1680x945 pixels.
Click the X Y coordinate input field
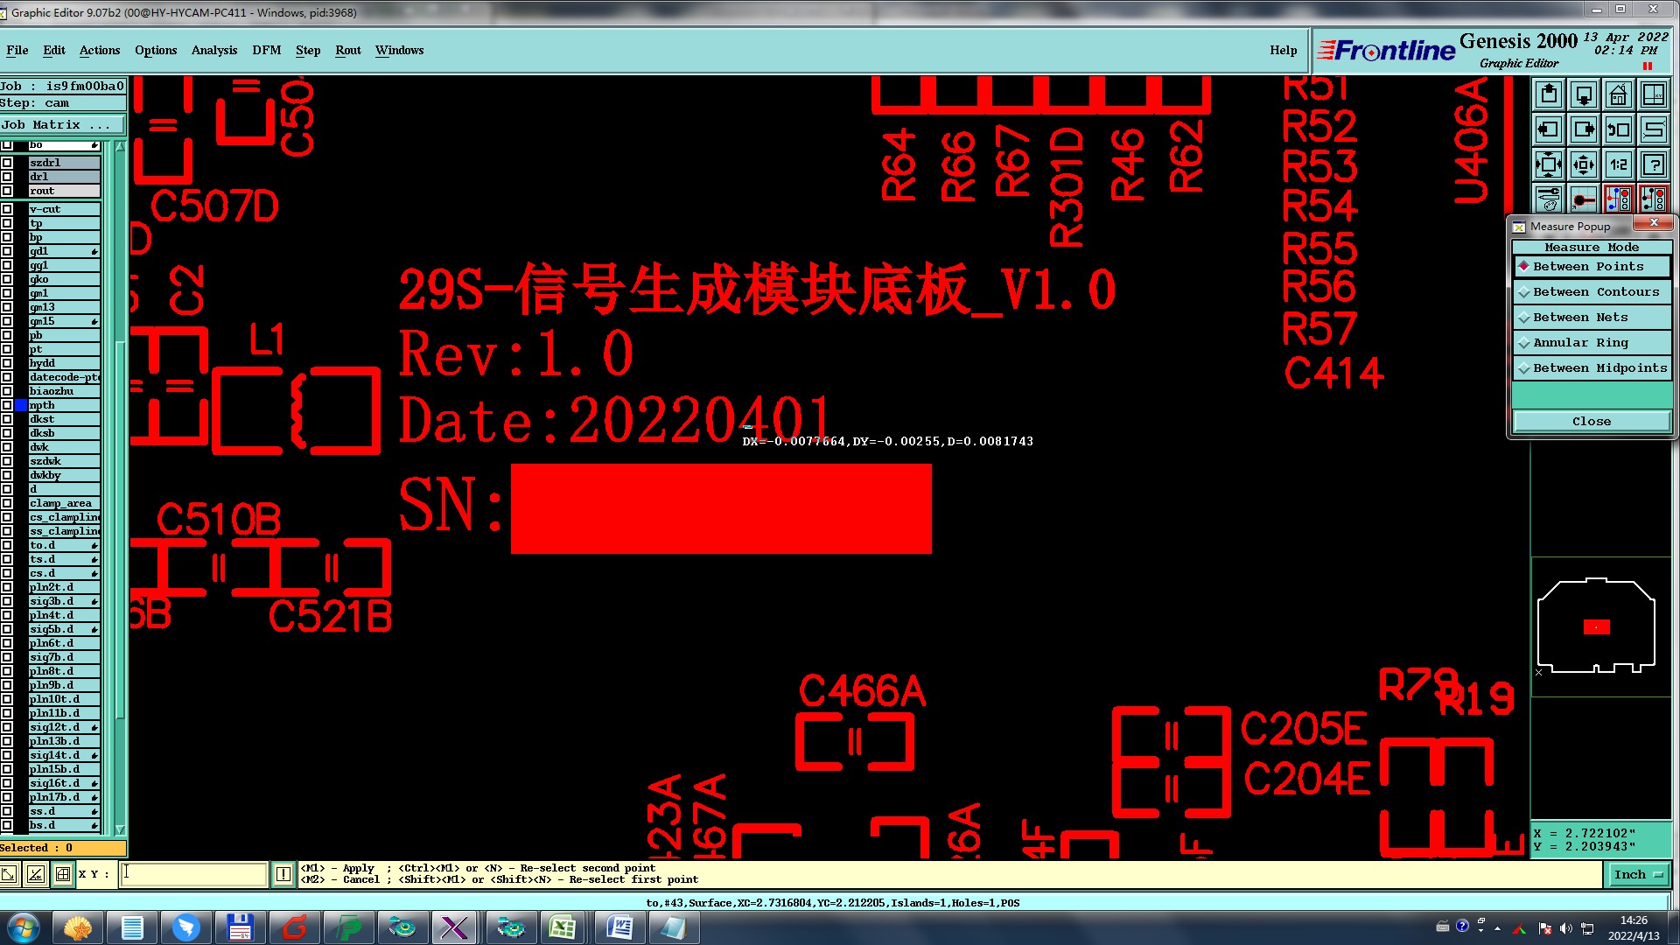(x=194, y=874)
